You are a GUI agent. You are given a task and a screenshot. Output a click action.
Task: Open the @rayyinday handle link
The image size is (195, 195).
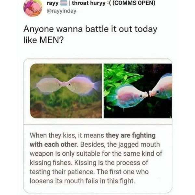[61, 11]
